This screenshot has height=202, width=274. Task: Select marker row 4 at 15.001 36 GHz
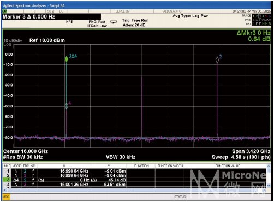click(135, 185)
